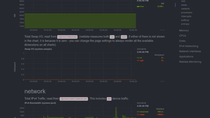
Task: Open the Memory section
Action: [x=184, y=30]
